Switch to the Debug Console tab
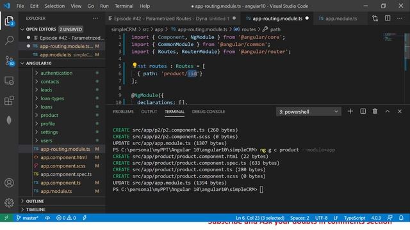 click(x=208, y=111)
